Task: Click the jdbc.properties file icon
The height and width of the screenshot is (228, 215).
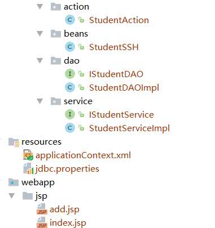Action: (x=28, y=168)
